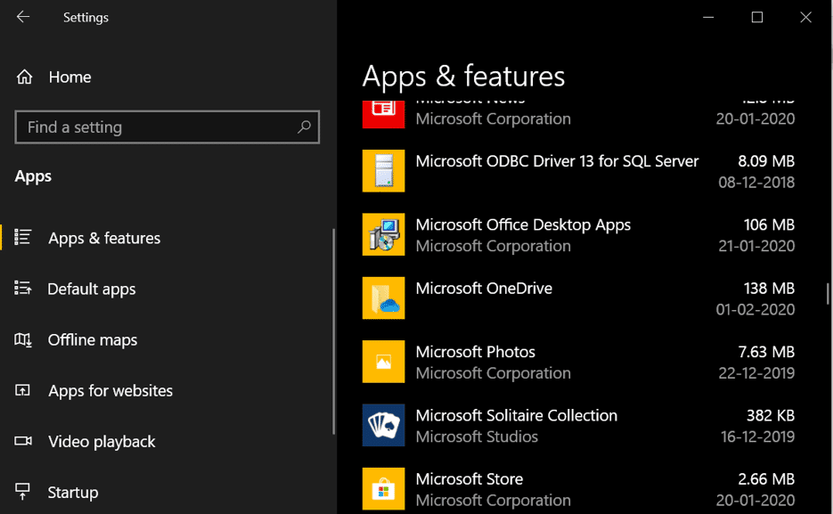Go back with the Settings back arrow

(23, 17)
